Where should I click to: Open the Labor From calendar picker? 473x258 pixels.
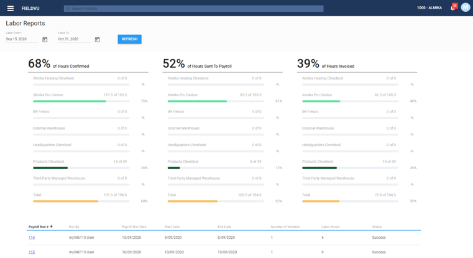point(45,40)
